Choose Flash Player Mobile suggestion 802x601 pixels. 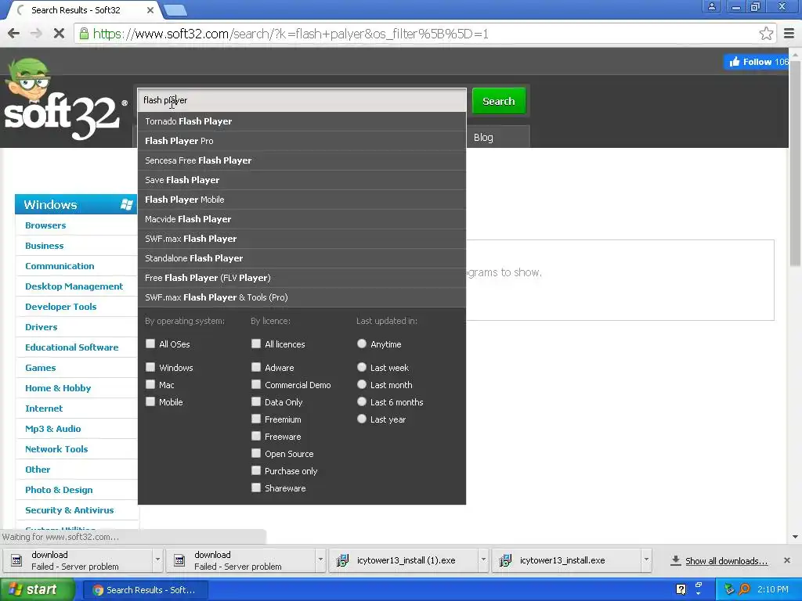coord(302,200)
